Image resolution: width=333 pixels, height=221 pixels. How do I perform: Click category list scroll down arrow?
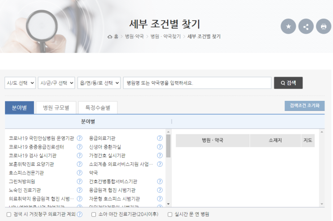pyautogui.click(x=168, y=204)
